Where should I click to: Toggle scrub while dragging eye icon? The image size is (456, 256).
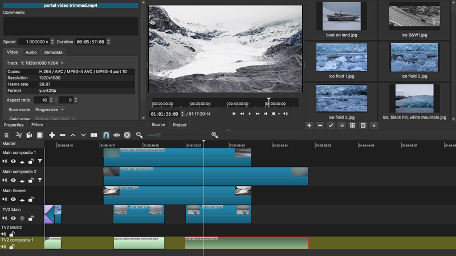click(x=117, y=135)
